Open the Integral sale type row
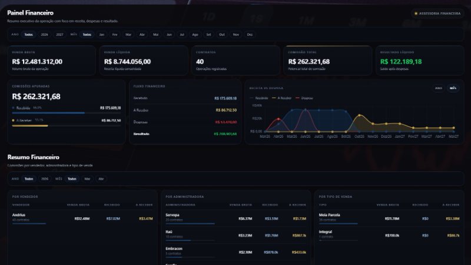 pyautogui.click(x=389, y=235)
